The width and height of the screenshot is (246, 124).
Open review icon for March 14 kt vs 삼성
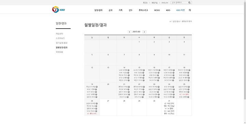point(128,73)
